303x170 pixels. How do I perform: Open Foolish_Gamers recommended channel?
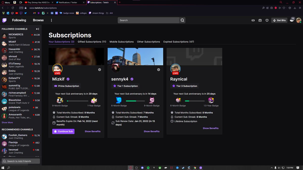coord(21,136)
